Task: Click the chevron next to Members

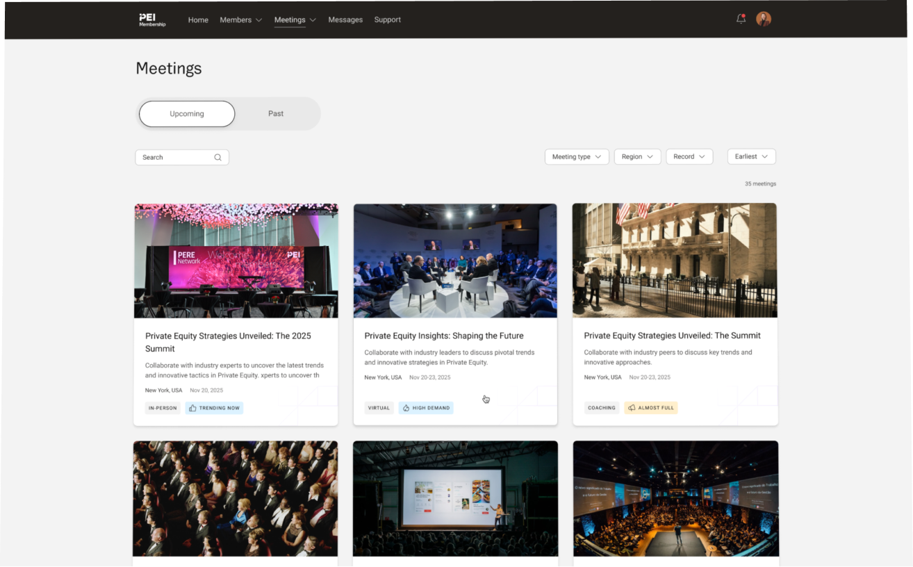Action: pyautogui.click(x=259, y=20)
